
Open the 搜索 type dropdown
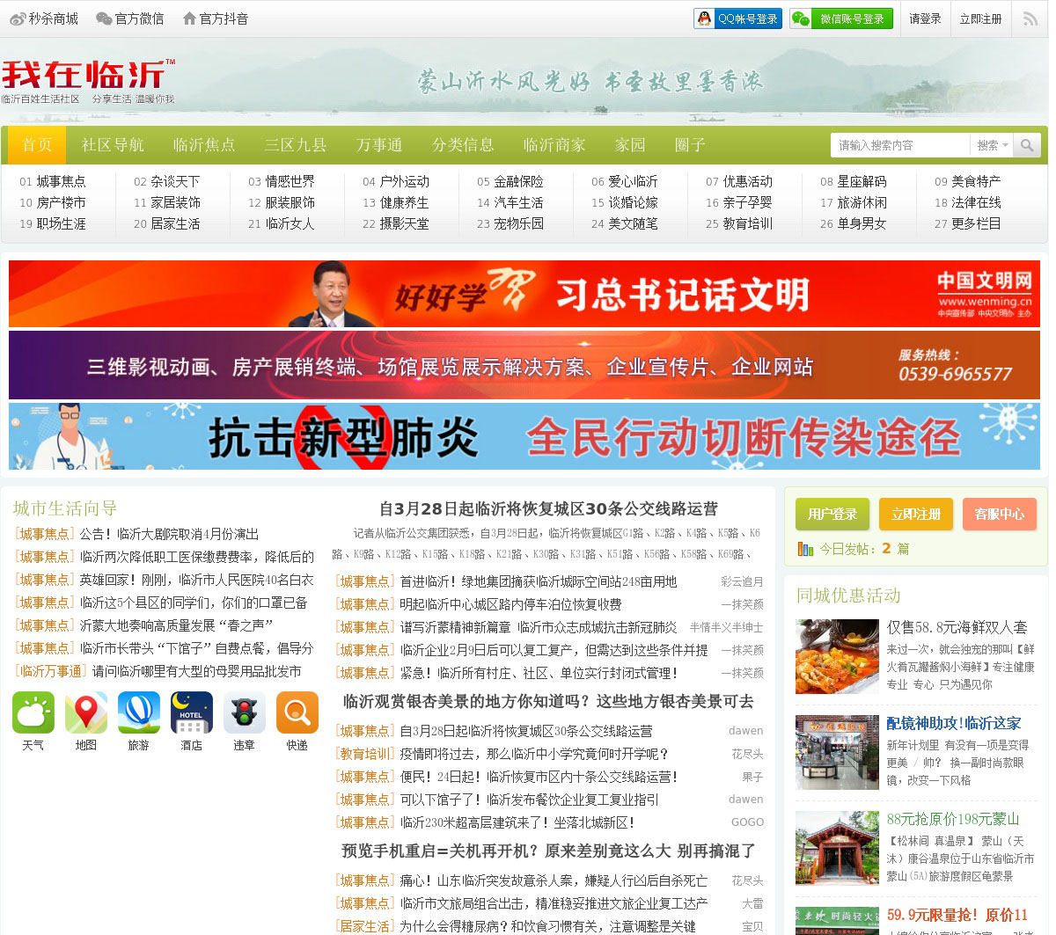click(992, 145)
